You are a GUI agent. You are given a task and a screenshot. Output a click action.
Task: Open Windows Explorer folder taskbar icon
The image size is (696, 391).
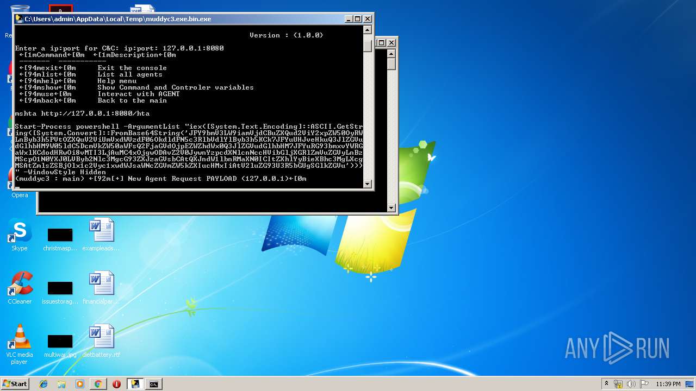point(61,384)
